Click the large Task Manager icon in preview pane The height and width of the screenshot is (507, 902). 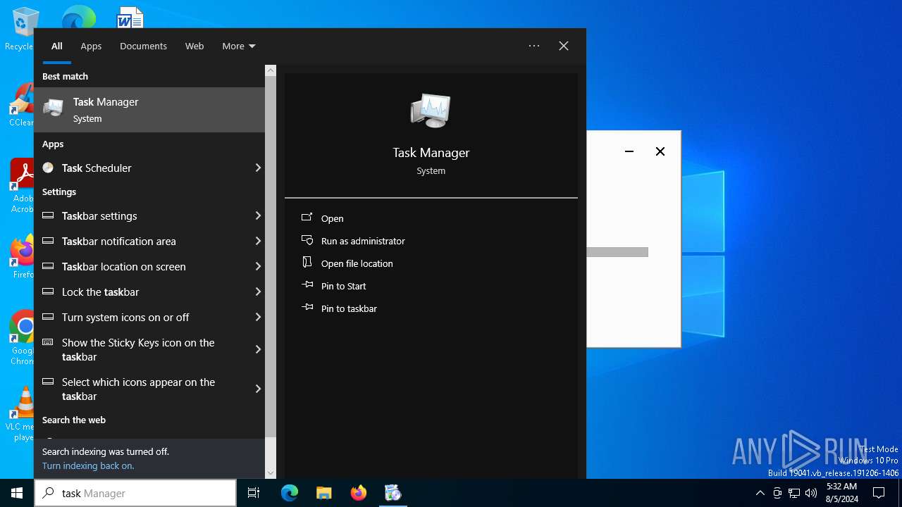pyautogui.click(x=431, y=111)
